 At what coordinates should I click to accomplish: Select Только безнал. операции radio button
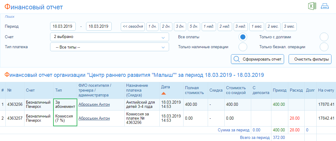click(324, 47)
